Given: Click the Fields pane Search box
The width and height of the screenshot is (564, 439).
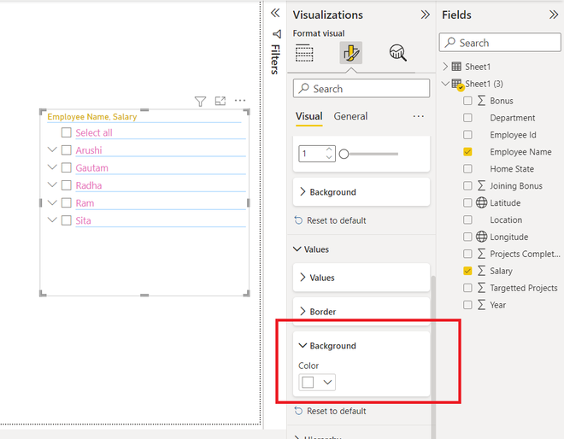Looking at the screenshot, I should pyautogui.click(x=500, y=43).
